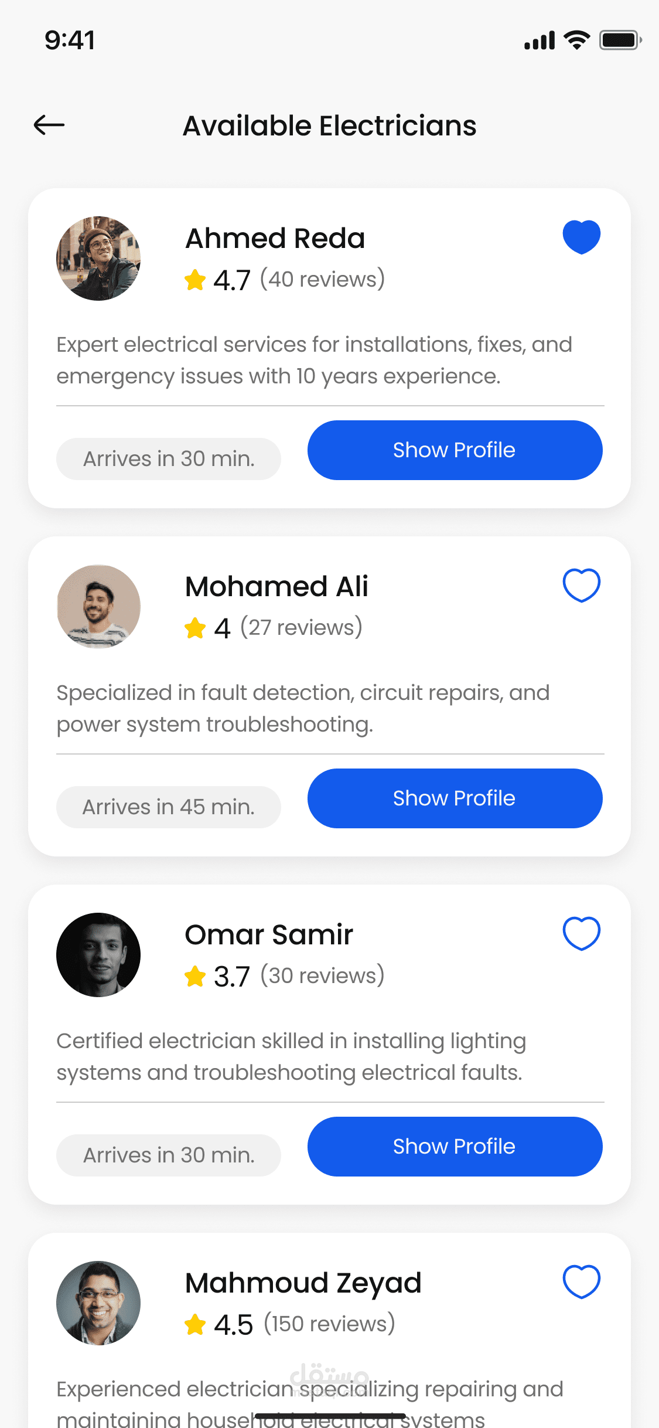Tap Mahmoud Zeyad's avatar photo
Image resolution: width=659 pixels, height=1428 pixels.
[98, 1303]
